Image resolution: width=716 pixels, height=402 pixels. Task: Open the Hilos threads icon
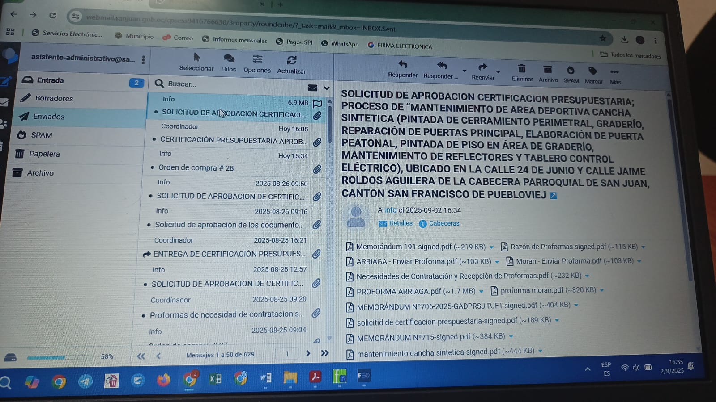pyautogui.click(x=229, y=59)
